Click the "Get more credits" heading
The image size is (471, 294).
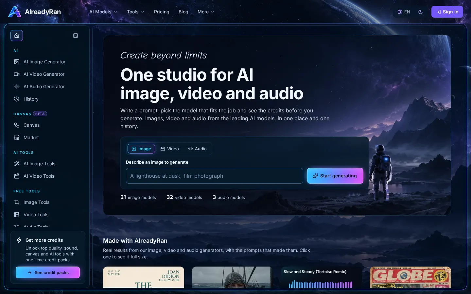[44, 240]
